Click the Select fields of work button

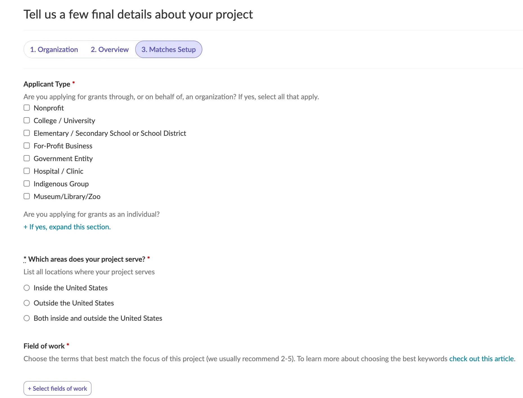[x=57, y=388]
